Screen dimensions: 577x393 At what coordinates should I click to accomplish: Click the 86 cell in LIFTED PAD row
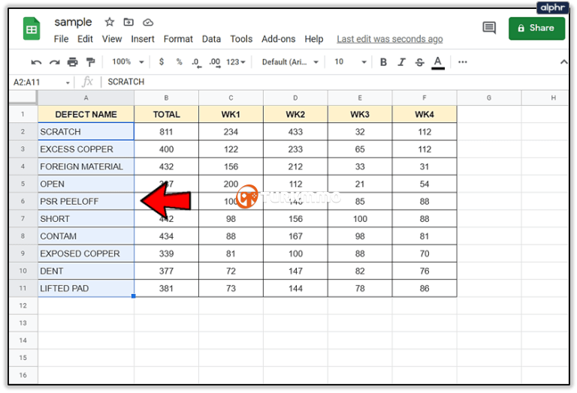pos(424,288)
